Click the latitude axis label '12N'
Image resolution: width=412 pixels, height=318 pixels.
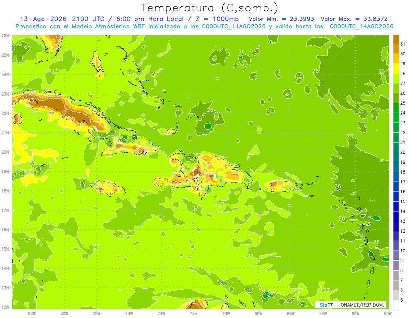click(x=5, y=307)
